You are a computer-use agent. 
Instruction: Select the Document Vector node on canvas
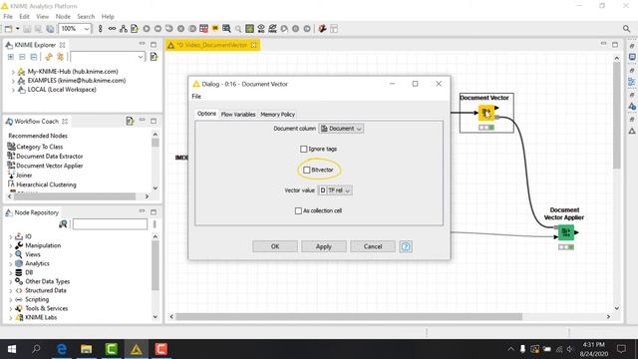click(486, 113)
